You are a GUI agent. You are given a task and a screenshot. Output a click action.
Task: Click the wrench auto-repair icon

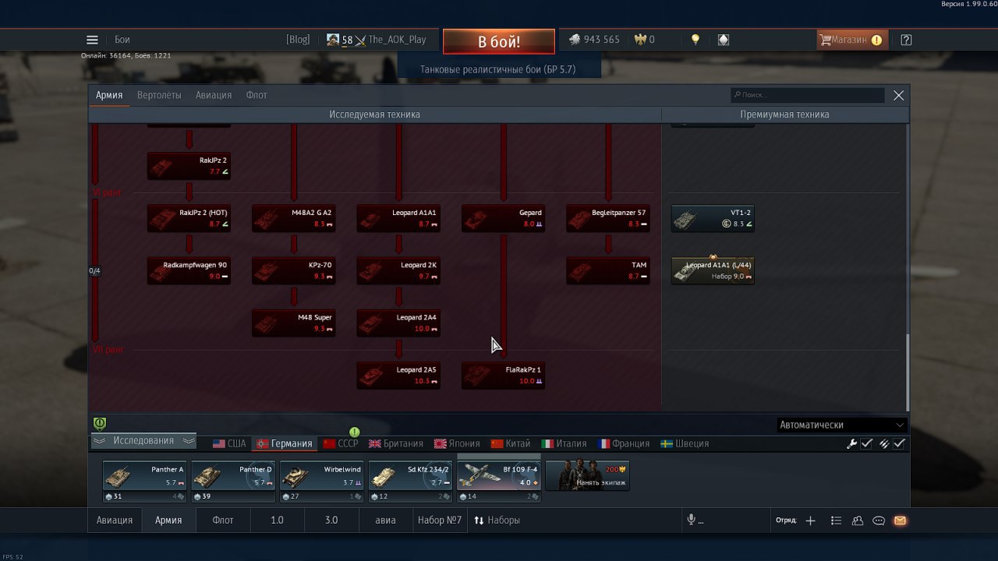(852, 443)
